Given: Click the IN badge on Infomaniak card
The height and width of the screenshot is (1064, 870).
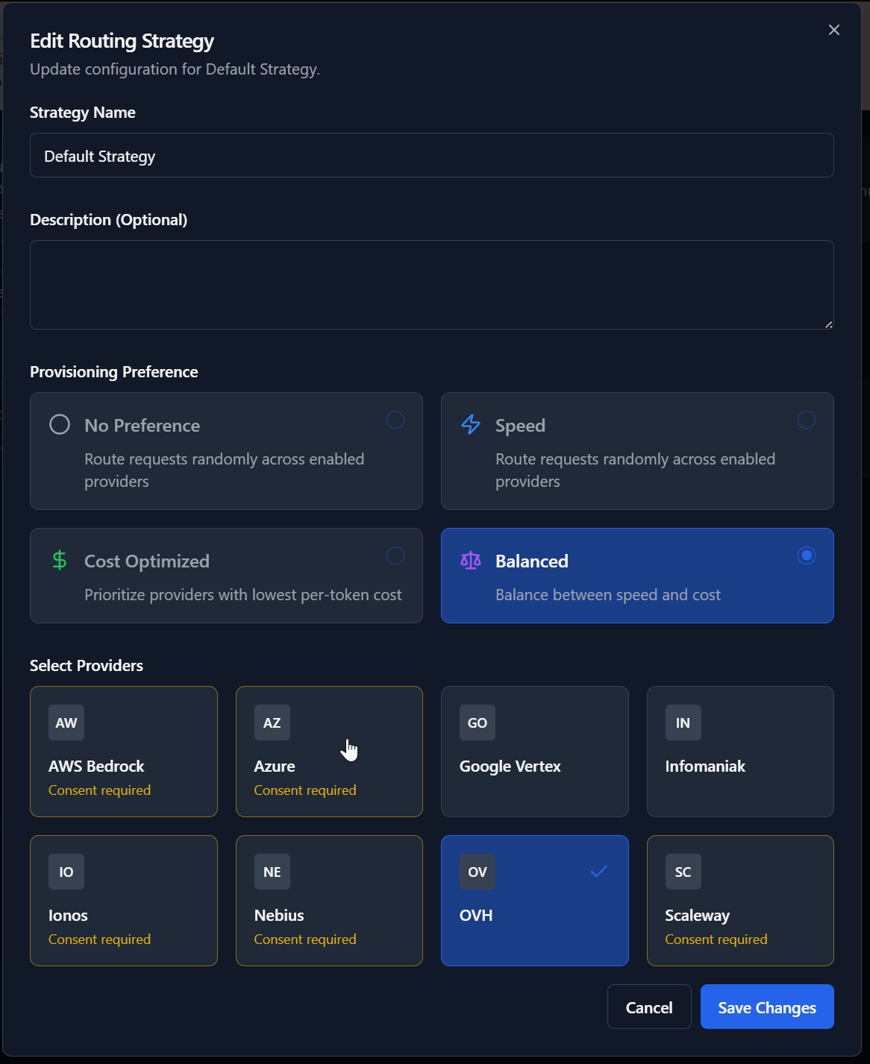Looking at the screenshot, I should 683,723.
